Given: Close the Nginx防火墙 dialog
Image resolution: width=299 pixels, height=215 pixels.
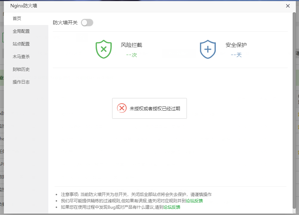Looking at the screenshot, I should click(x=288, y=6).
